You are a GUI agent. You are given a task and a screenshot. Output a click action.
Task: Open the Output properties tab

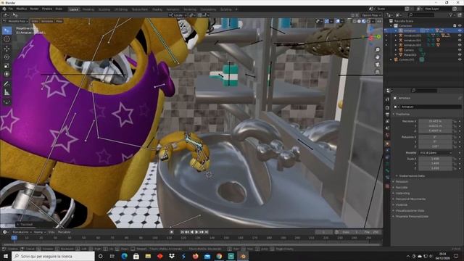387,115
